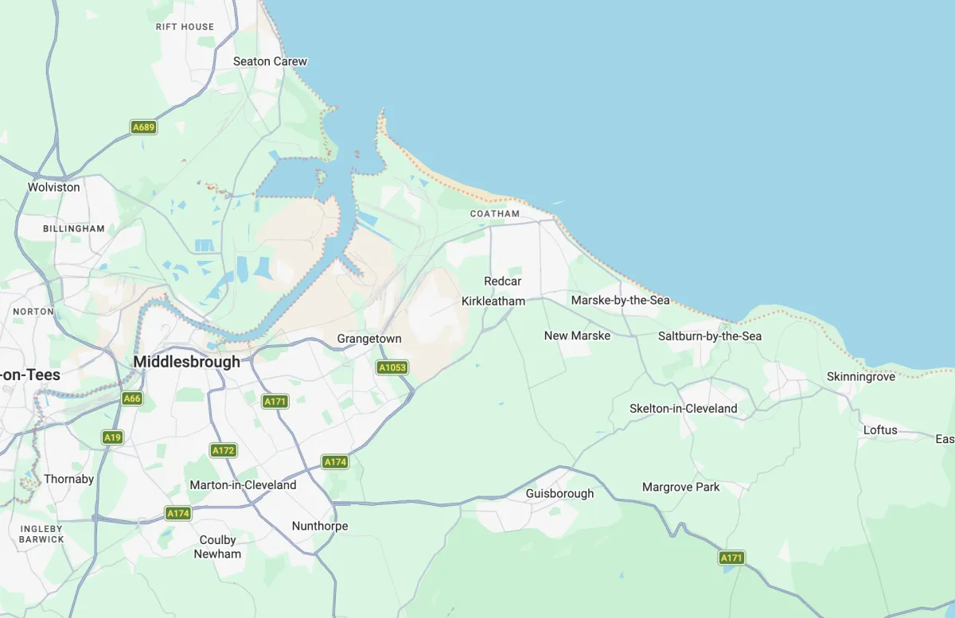Select the Redcar place label
Viewport: 955px width, 618px height.
point(503,282)
